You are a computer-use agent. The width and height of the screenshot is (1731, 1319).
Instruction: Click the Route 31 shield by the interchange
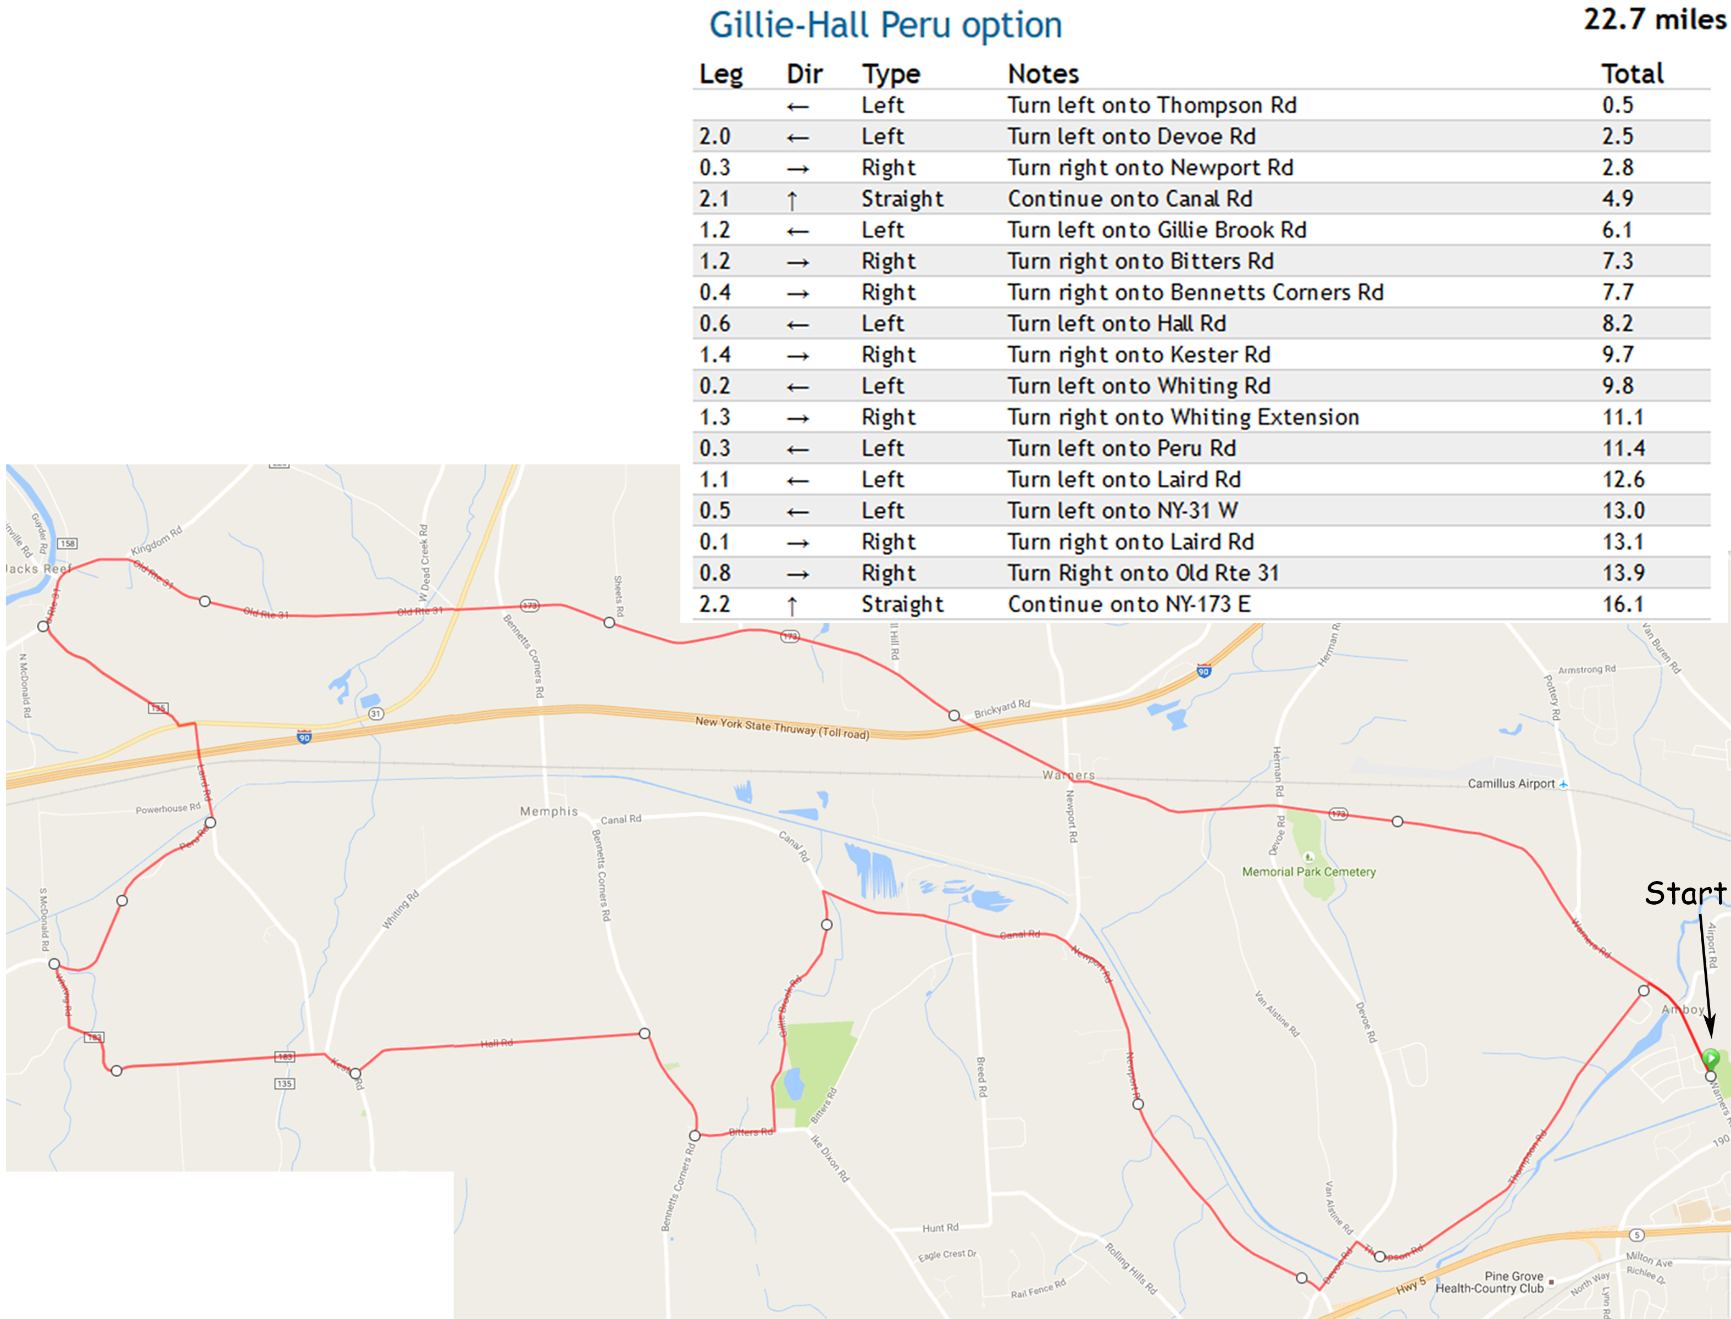click(x=376, y=714)
